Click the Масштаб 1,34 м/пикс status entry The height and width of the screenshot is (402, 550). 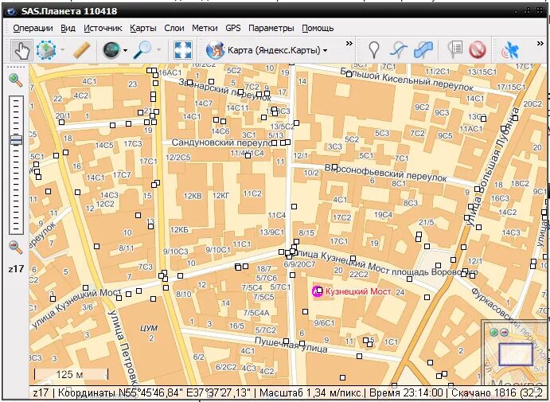[x=310, y=392]
